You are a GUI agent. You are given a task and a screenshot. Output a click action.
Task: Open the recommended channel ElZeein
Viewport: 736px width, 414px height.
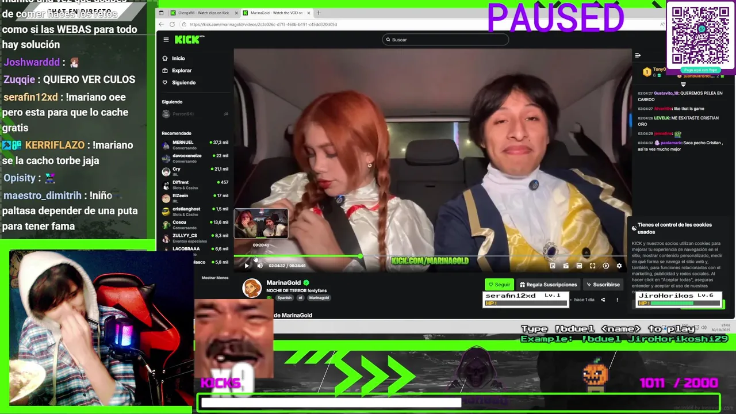195,198
